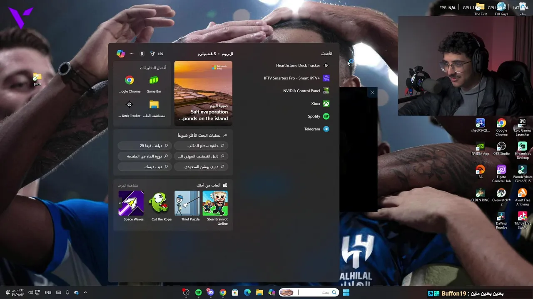Open Telegram from recent list

tap(316, 129)
